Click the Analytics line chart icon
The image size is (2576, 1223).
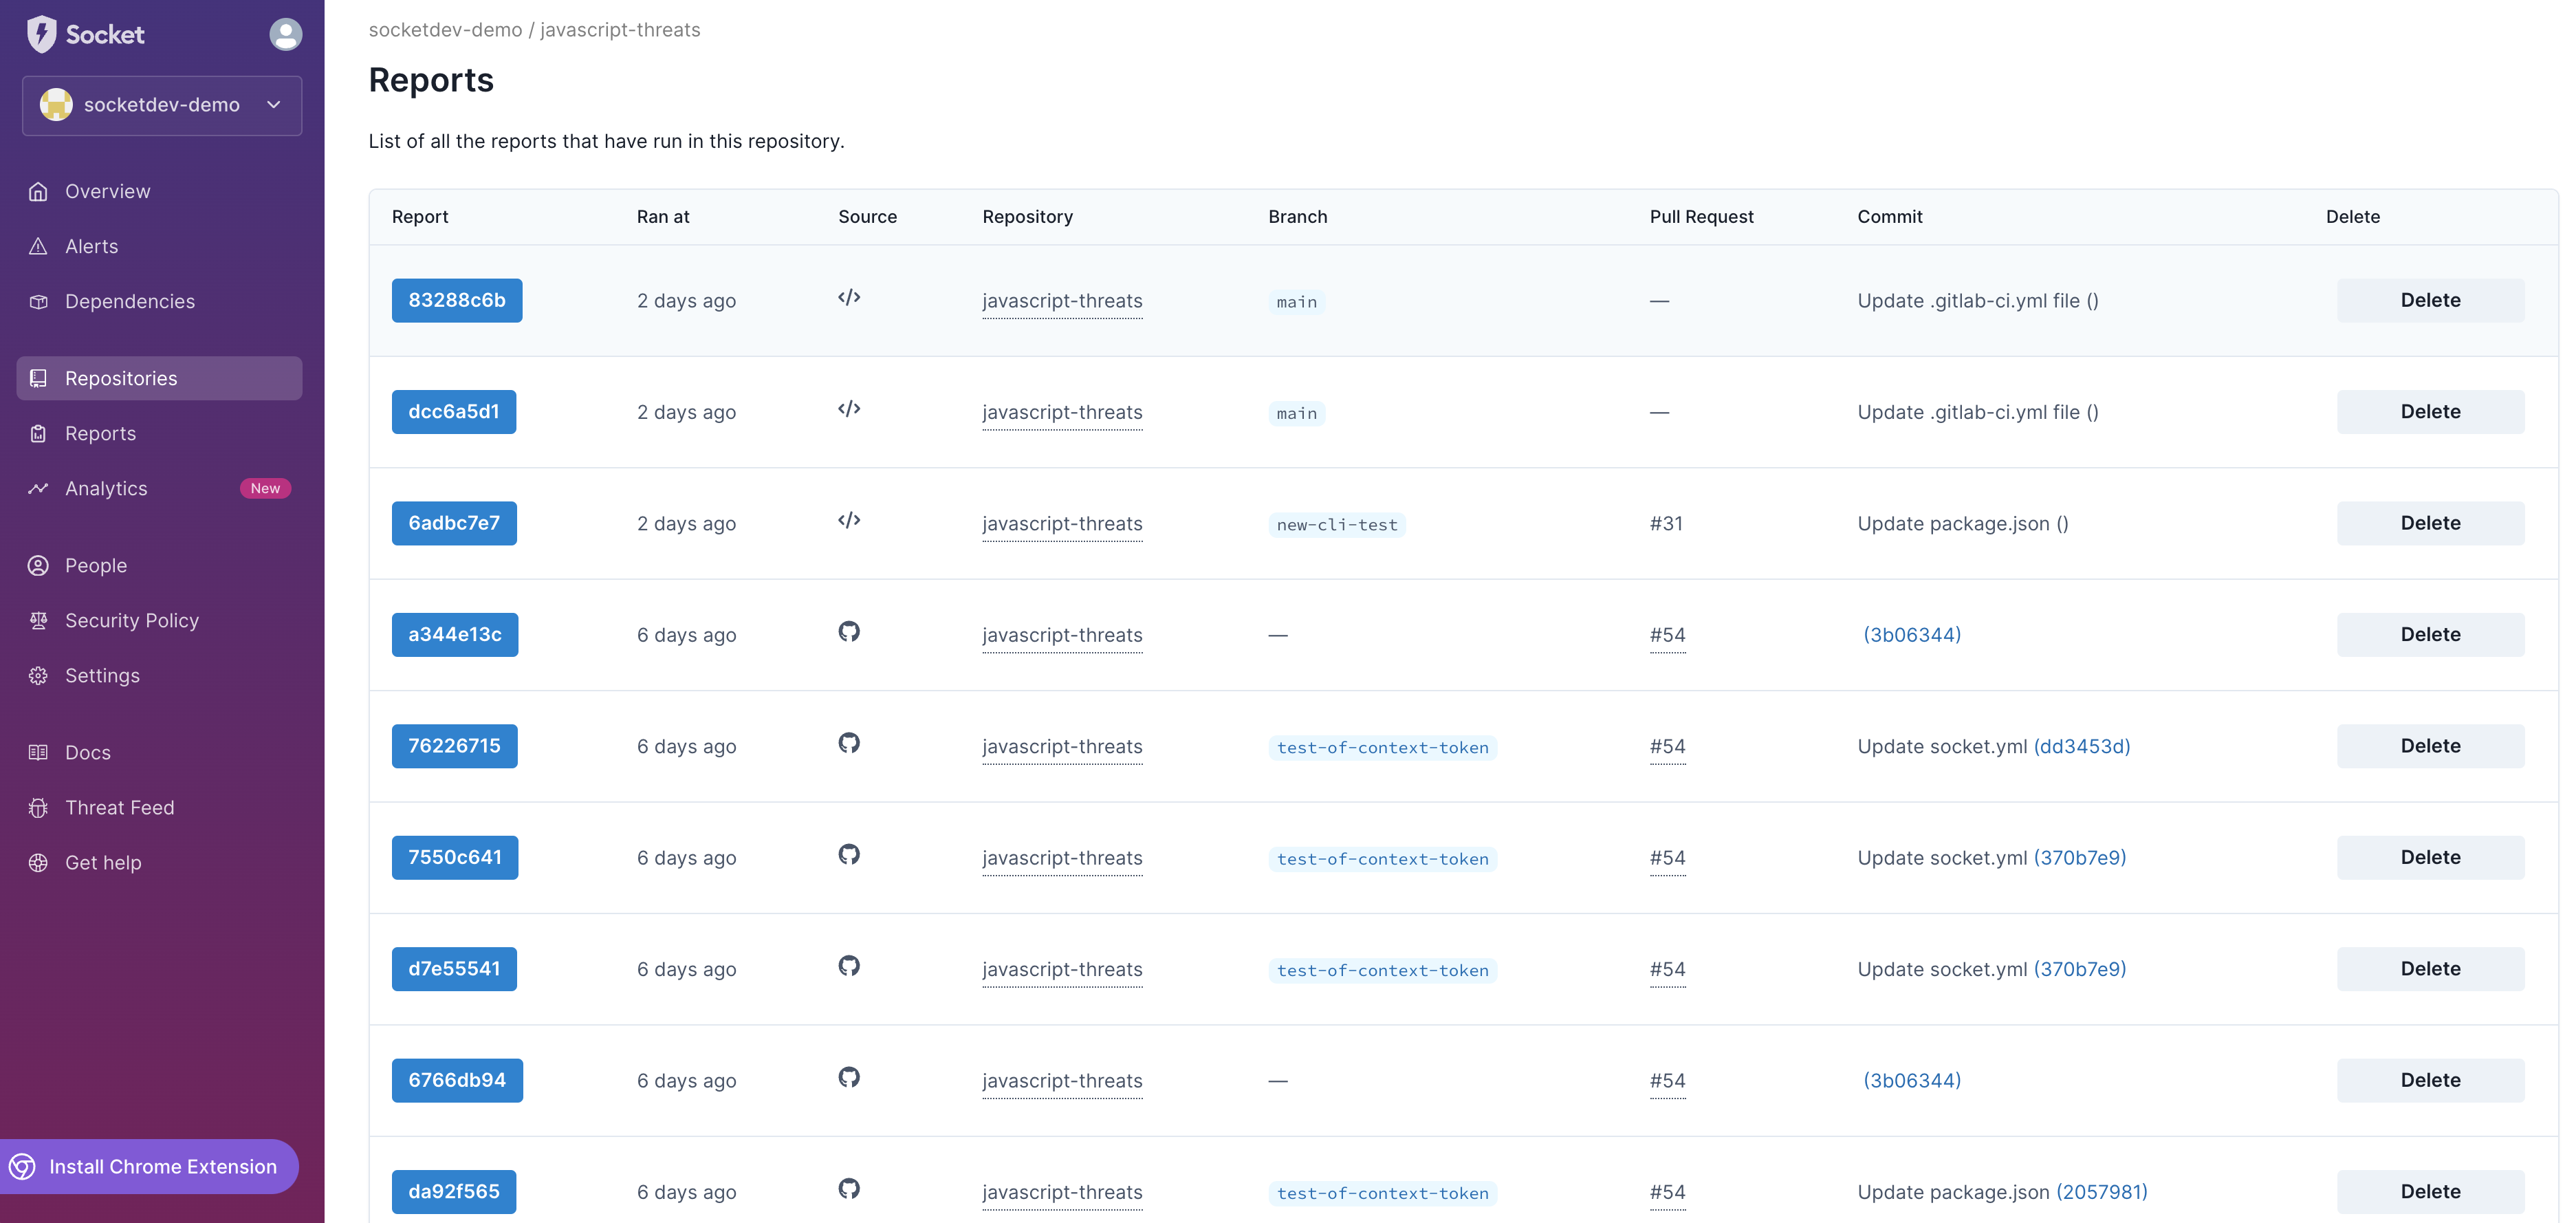38,488
